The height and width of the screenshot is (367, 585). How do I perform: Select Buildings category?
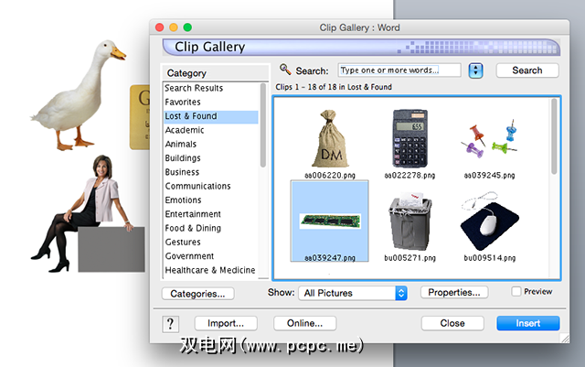[x=211, y=158]
